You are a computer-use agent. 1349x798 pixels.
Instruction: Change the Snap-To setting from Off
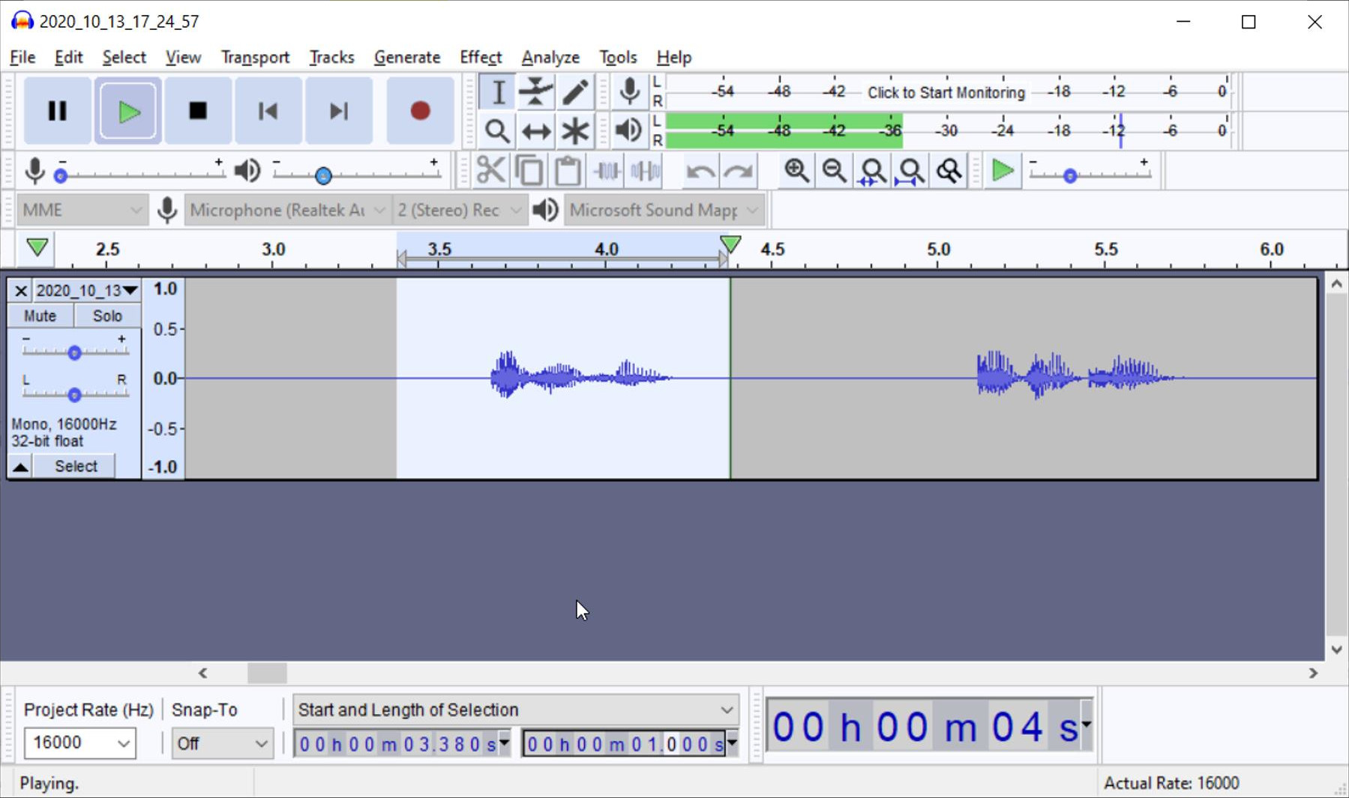(x=220, y=743)
